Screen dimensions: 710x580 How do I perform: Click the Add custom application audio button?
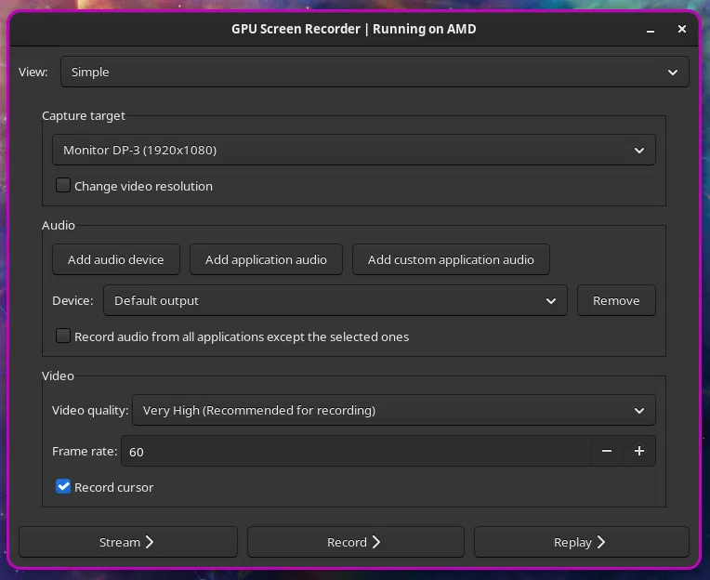pyautogui.click(x=451, y=259)
